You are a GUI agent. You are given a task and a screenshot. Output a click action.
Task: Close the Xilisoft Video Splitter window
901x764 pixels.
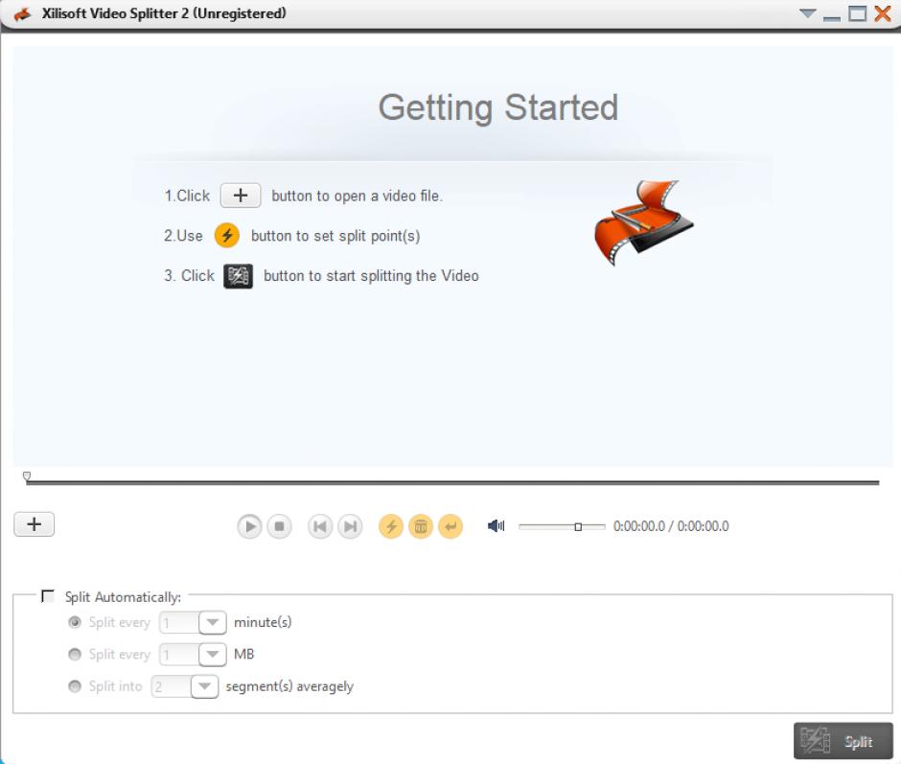883,13
